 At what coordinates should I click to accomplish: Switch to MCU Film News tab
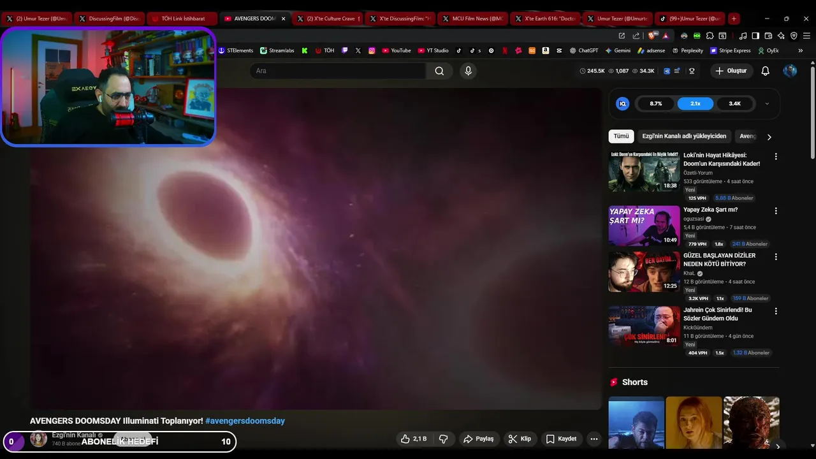(472, 18)
